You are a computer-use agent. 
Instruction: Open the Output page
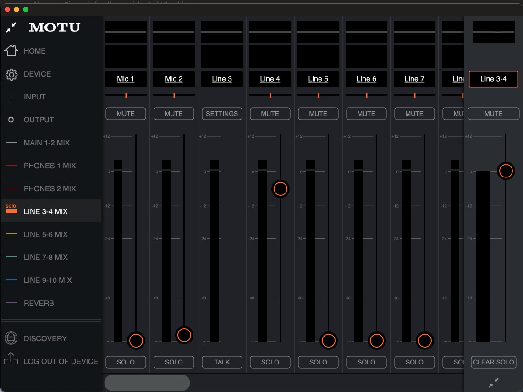coord(39,120)
